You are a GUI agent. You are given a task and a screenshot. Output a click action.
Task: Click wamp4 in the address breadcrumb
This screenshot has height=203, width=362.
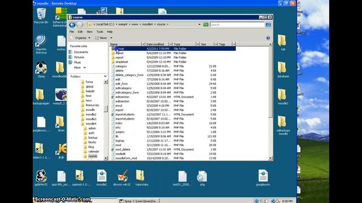click(x=123, y=24)
